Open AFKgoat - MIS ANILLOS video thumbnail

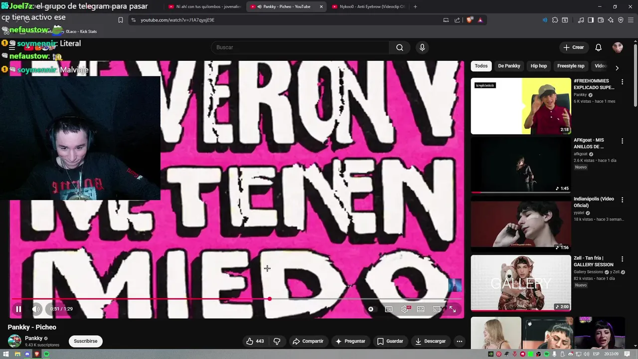click(521, 165)
